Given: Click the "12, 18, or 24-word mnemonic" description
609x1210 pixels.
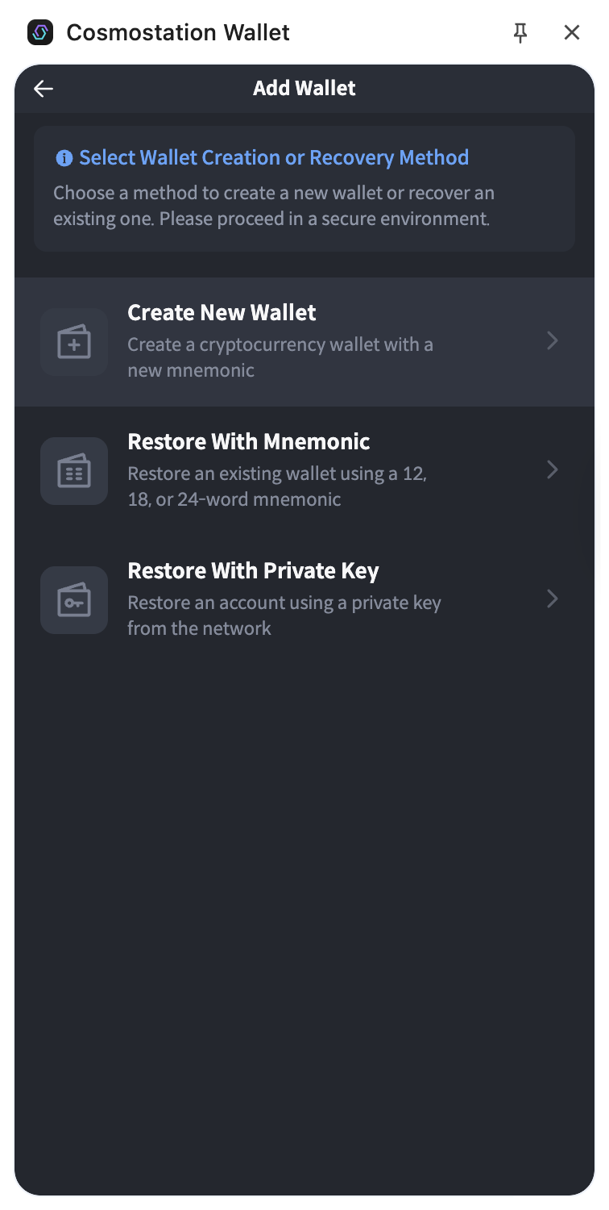Looking at the screenshot, I should (277, 486).
